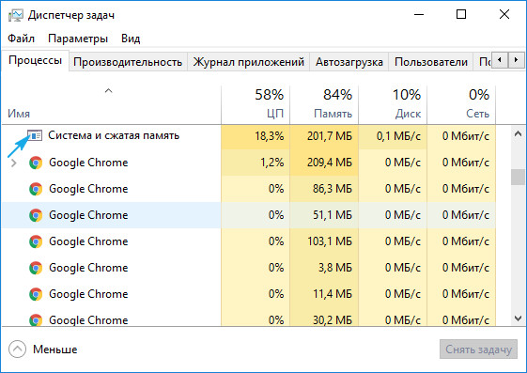
Task: Show next tabs with the right tab arrow
Action: pos(516,60)
